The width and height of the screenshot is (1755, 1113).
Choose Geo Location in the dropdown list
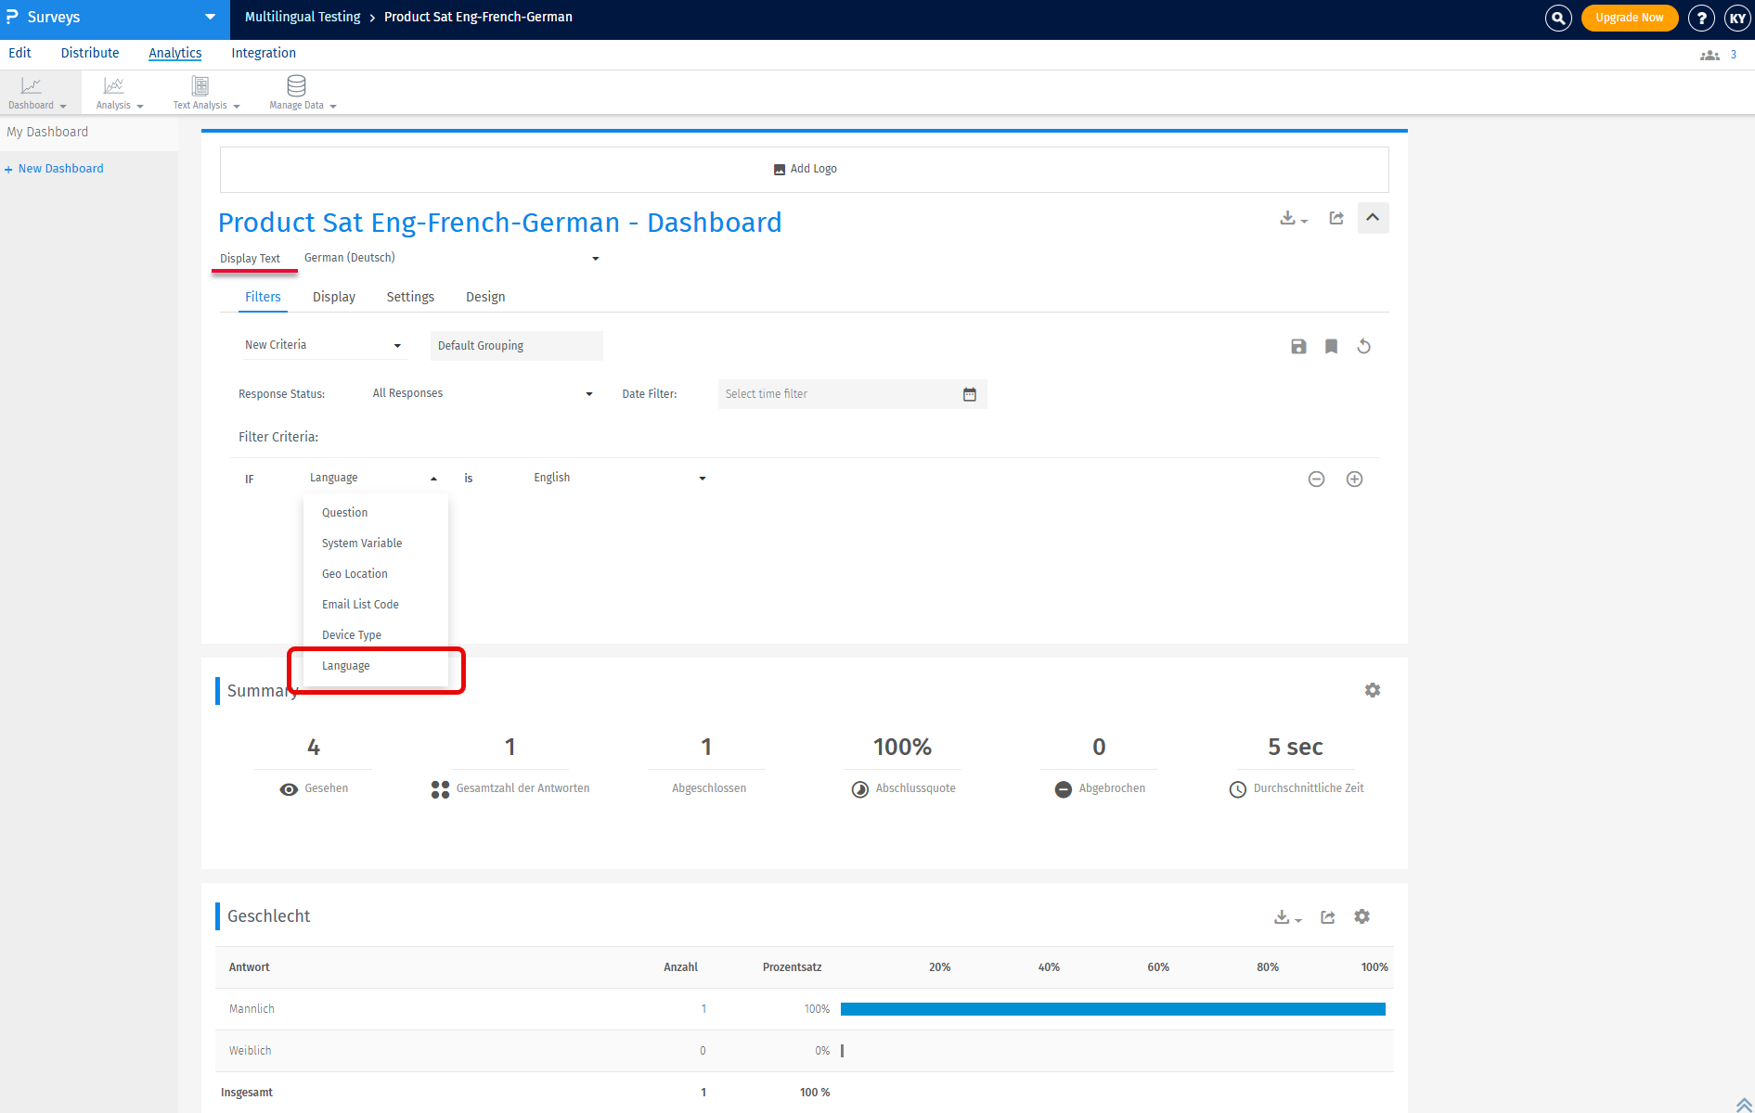[355, 574]
